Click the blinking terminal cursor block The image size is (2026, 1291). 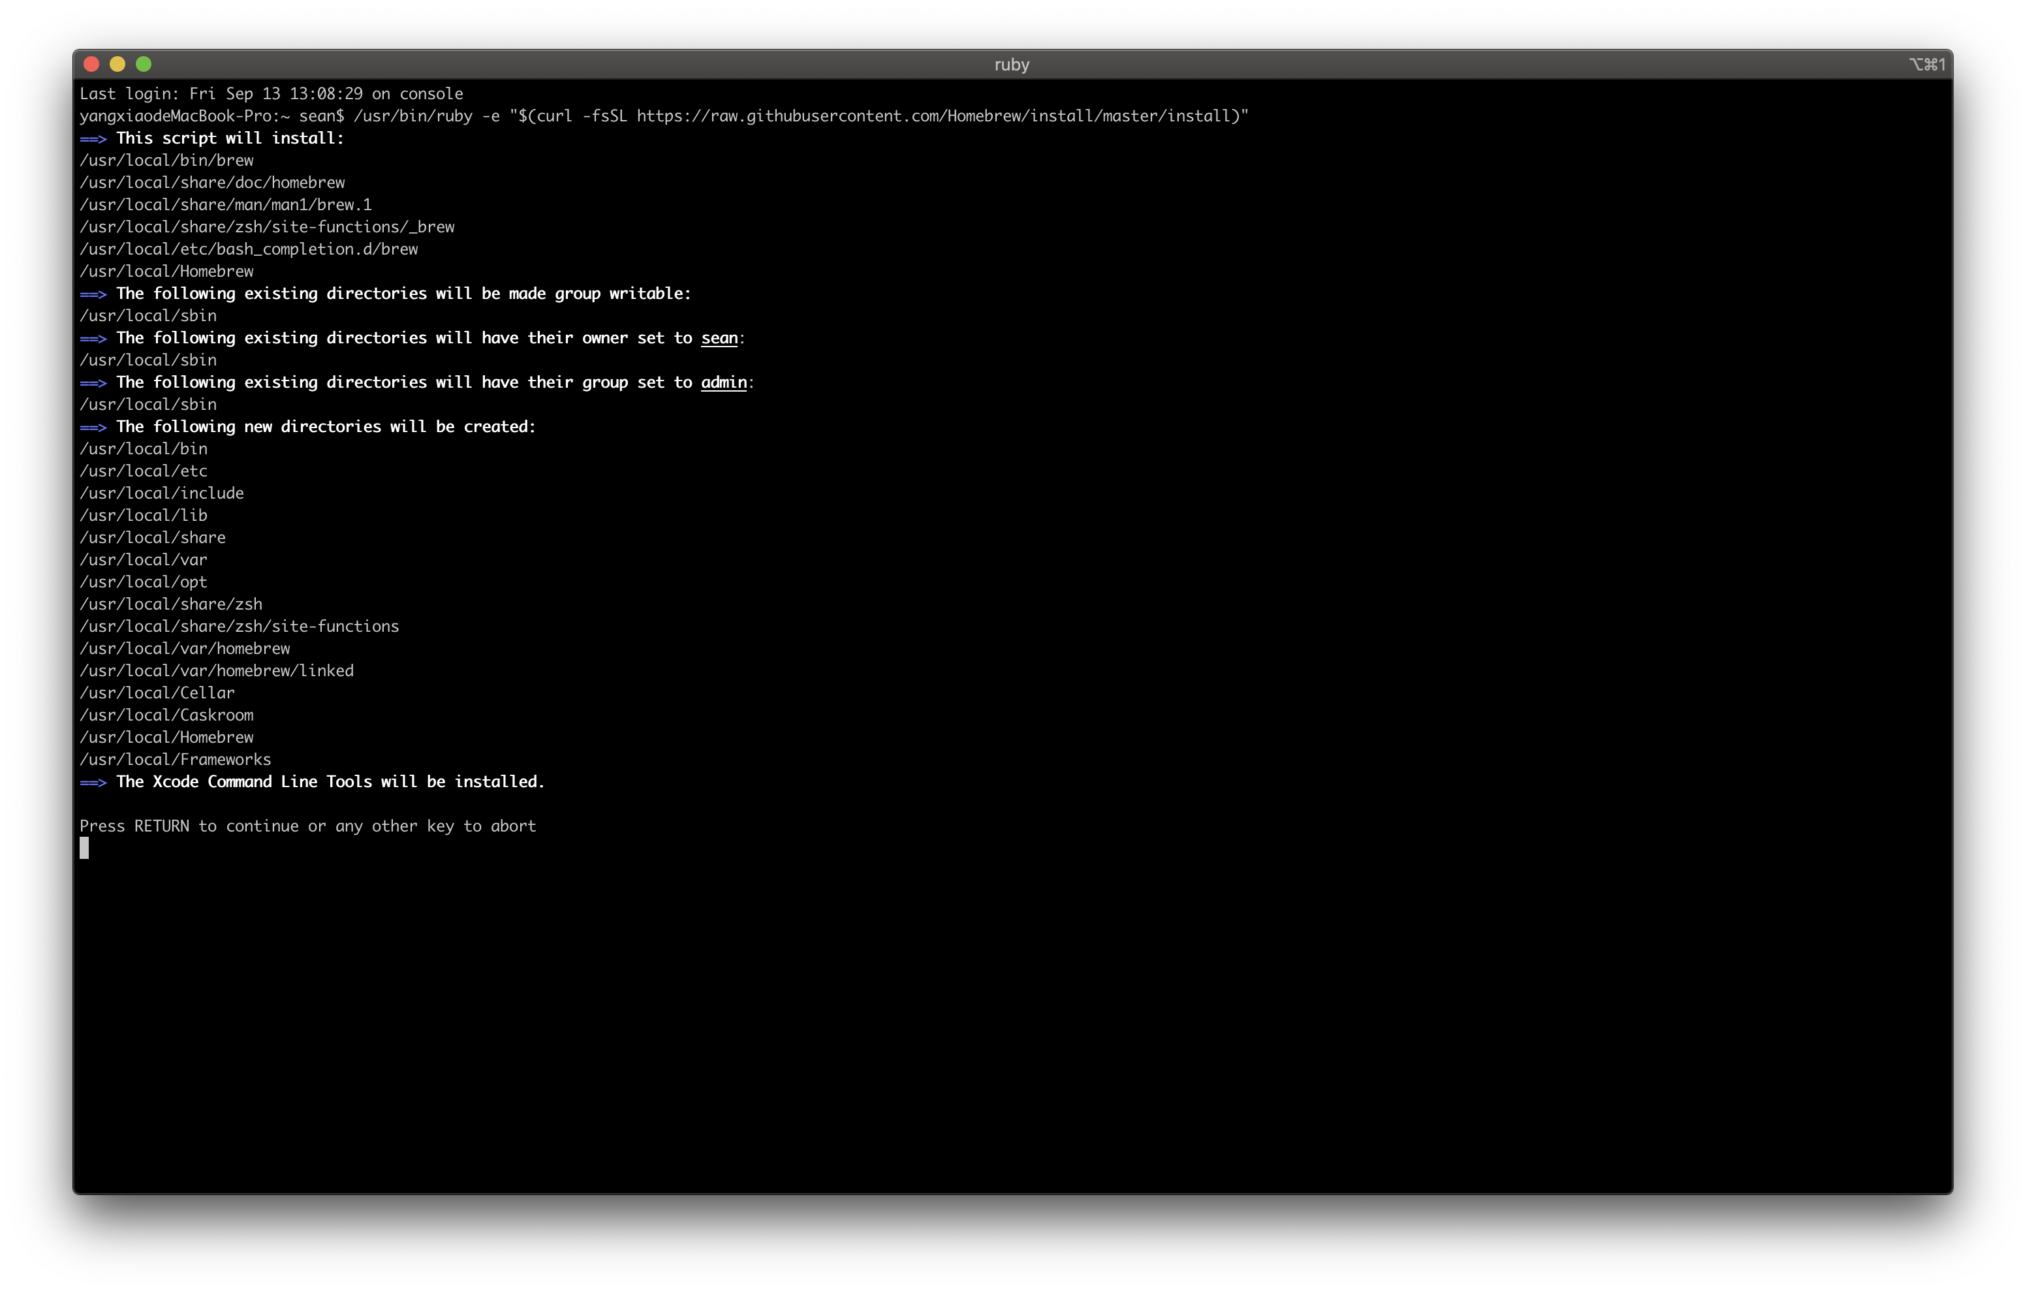tap(84, 848)
